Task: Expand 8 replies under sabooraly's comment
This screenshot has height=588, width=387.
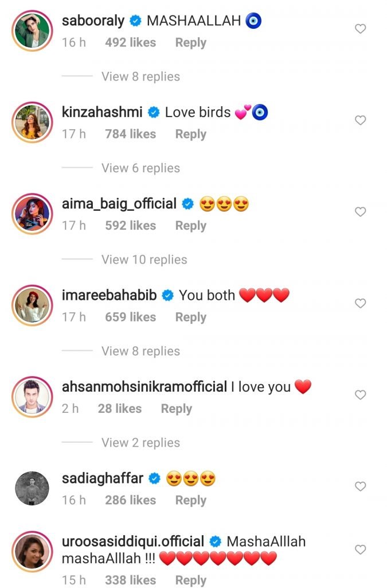Action: tap(140, 76)
